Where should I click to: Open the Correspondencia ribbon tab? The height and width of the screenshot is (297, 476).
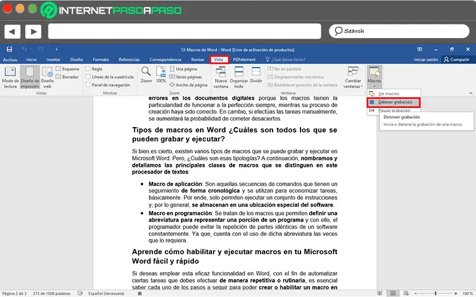[x=165, y=60]
